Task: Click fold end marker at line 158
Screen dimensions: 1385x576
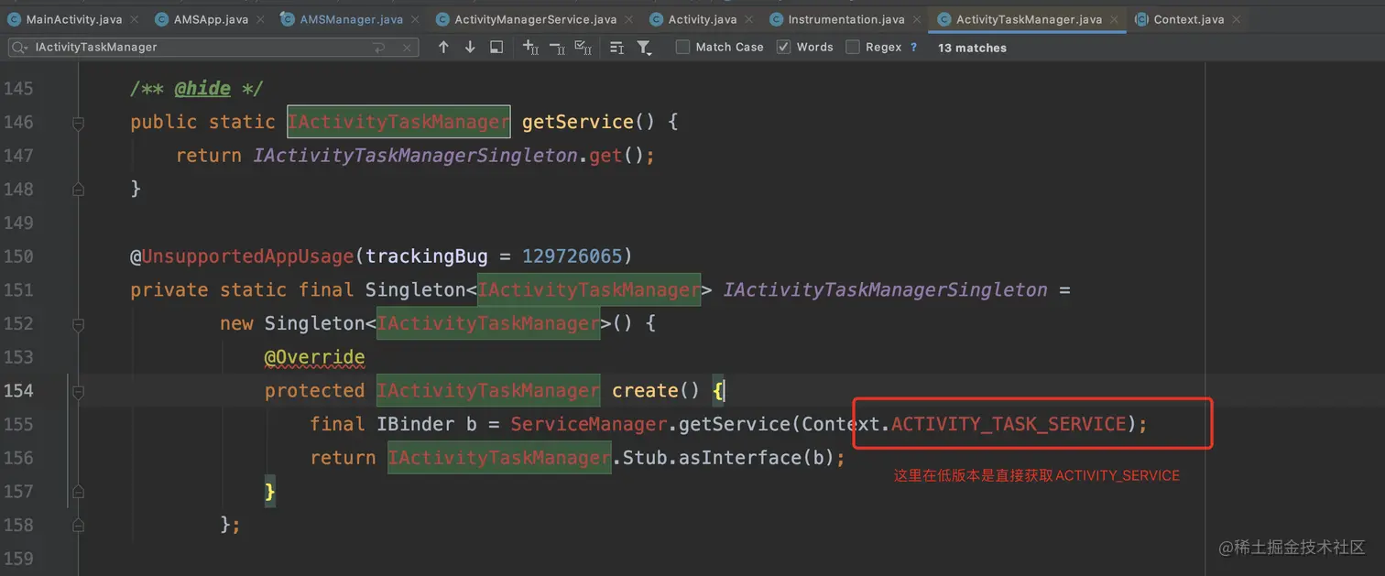Action: (x=78, y=525)
